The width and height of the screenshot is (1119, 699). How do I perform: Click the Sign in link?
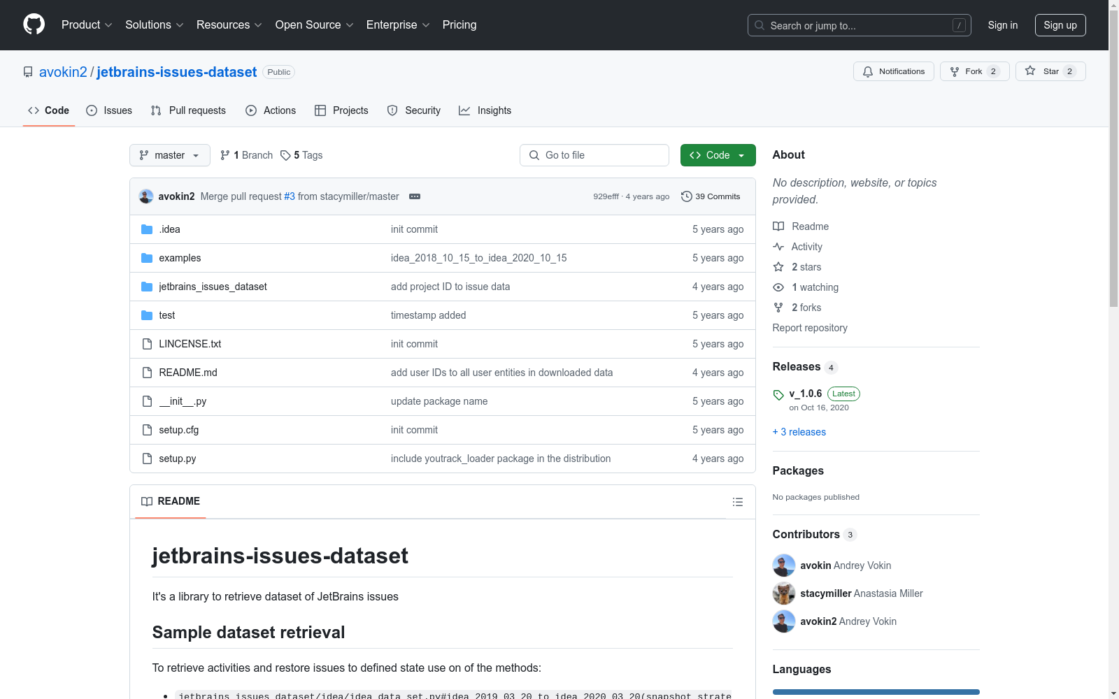(1003, 25)
